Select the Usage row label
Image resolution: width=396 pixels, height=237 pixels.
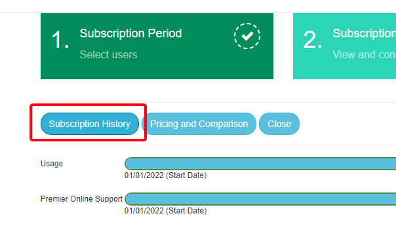[52, 164]
